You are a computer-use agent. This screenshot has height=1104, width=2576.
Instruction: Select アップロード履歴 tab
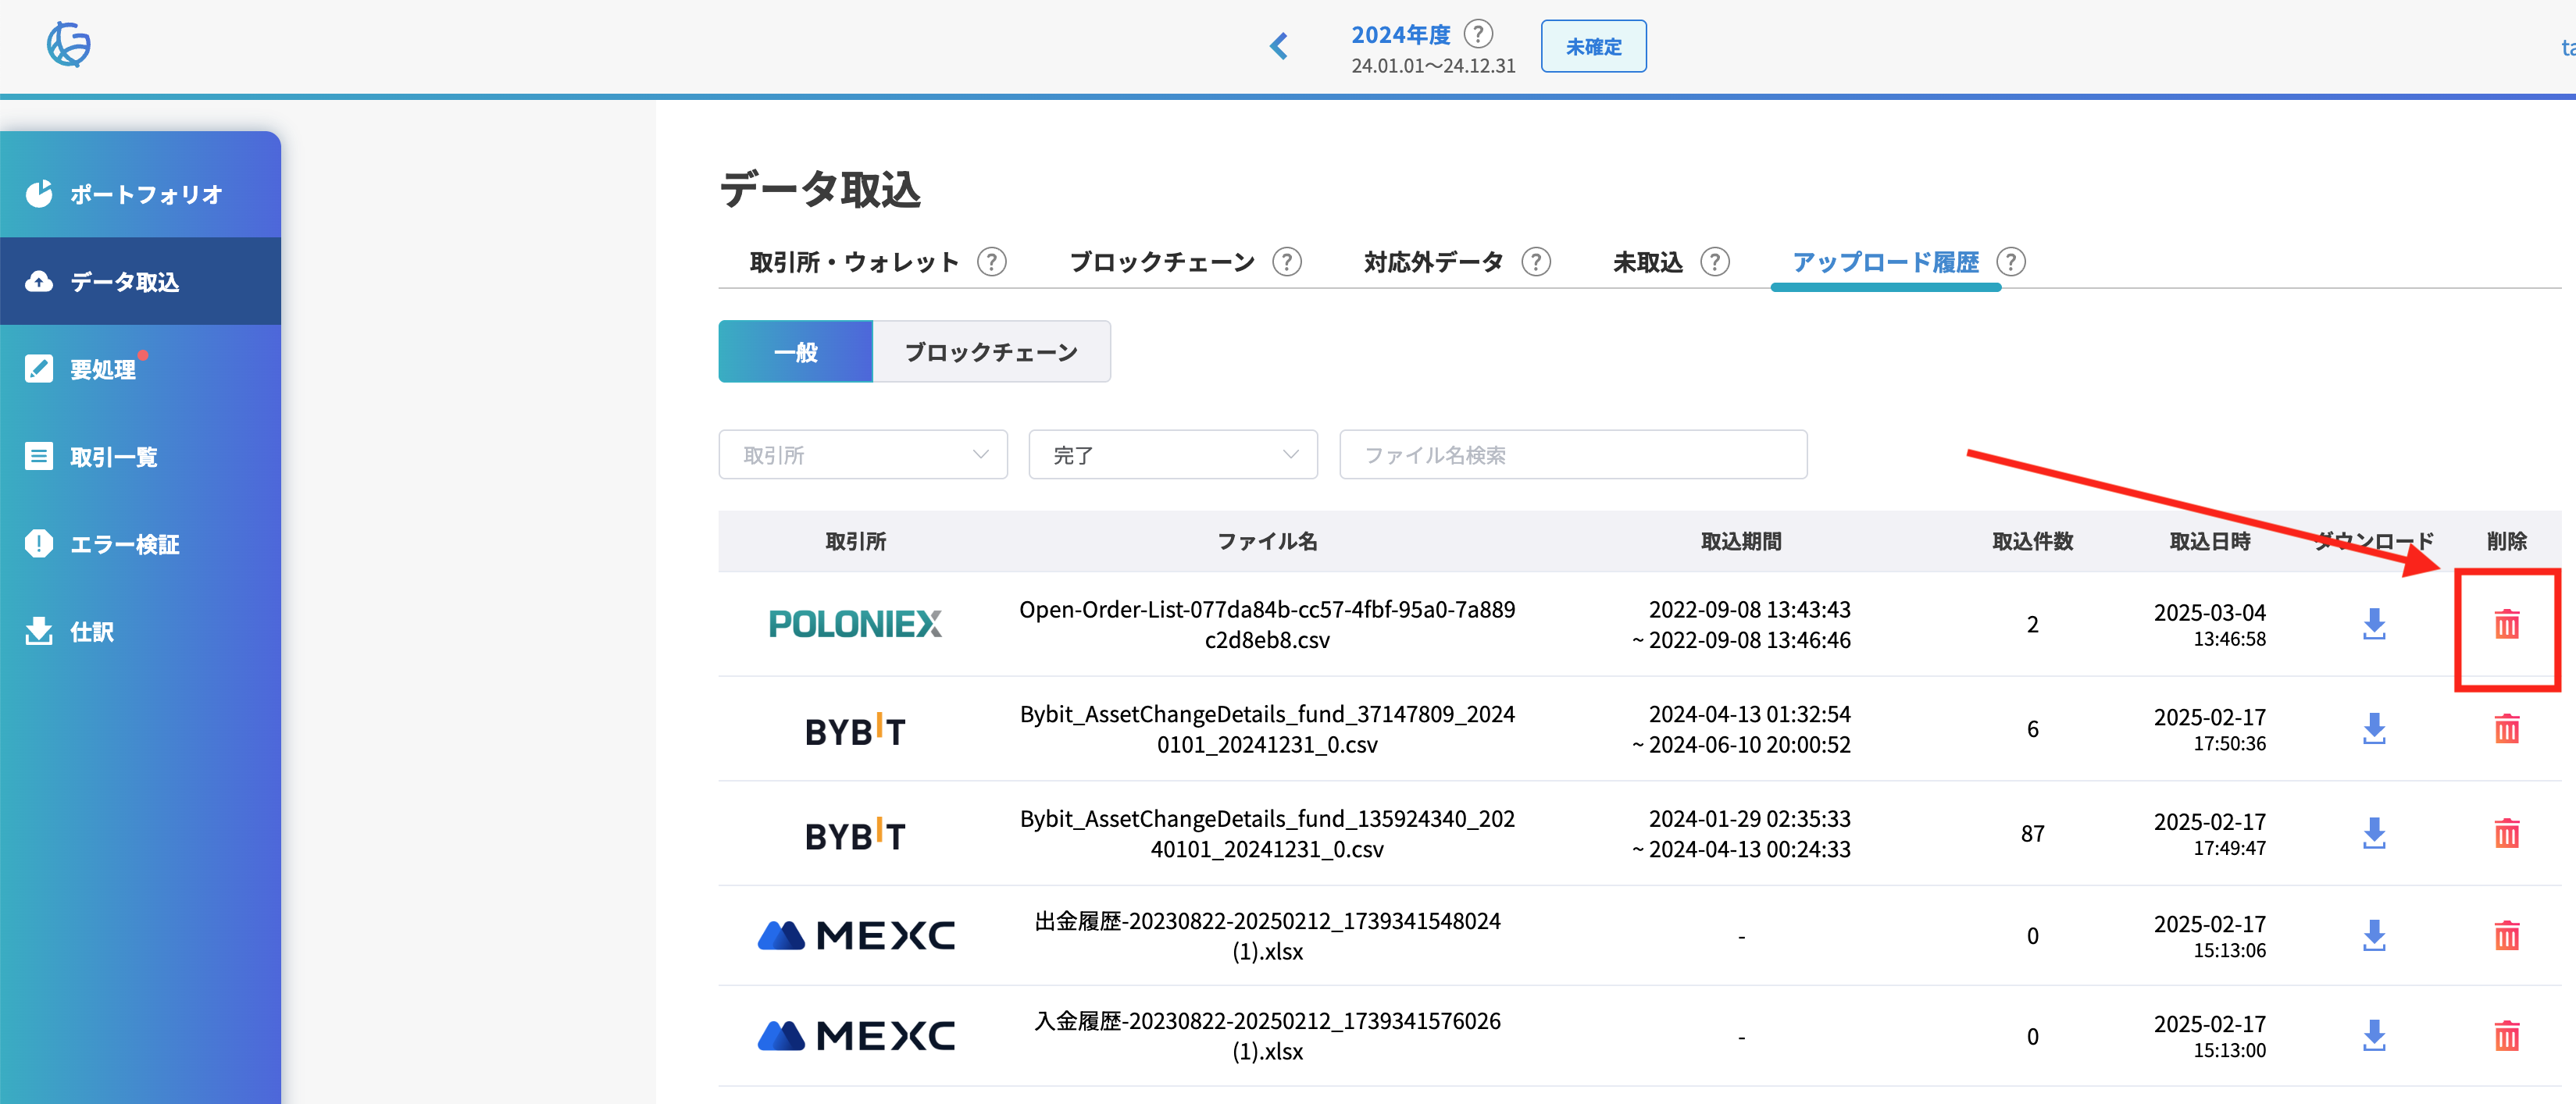point(1885,262)
